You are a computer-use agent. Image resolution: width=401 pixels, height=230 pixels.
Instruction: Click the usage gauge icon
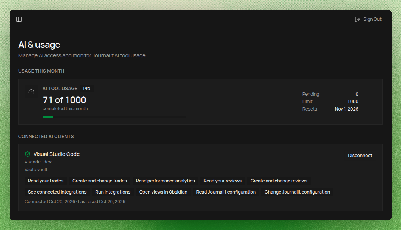[x=31, y=92]
